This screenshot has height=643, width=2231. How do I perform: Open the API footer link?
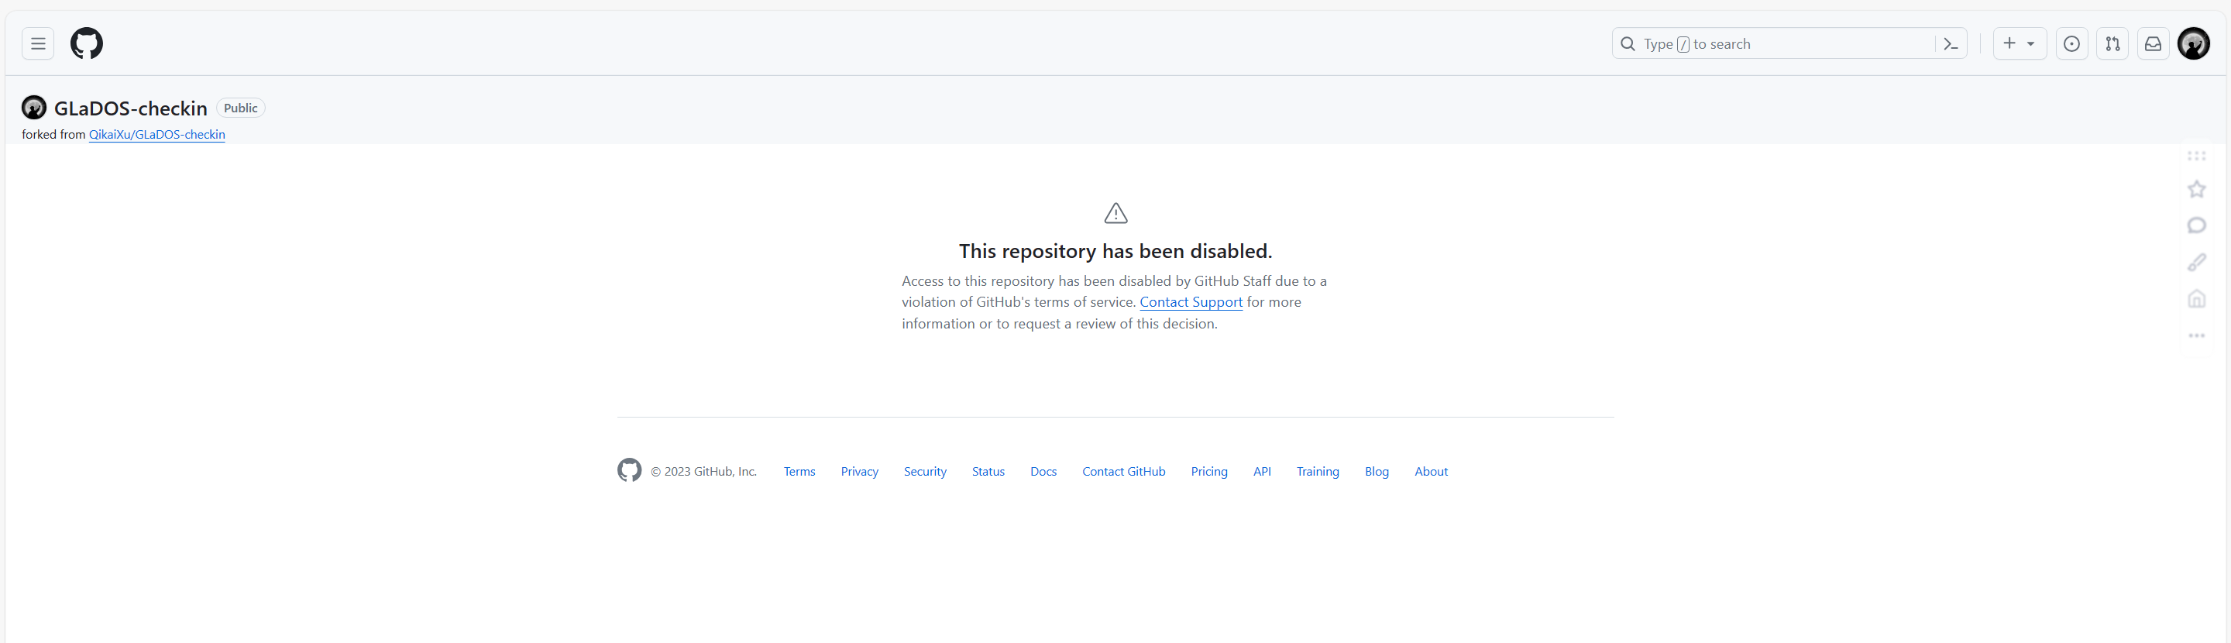pos(1262,472)
